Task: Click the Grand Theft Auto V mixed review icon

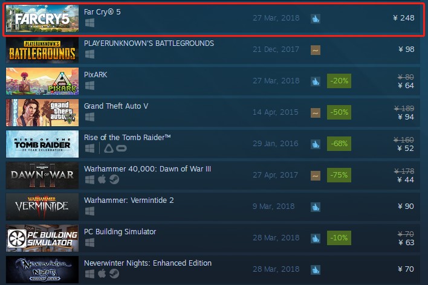Action: pos(316,113)
